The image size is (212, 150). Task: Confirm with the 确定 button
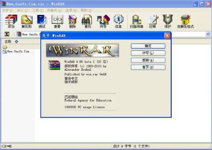(x=148, y=46)
